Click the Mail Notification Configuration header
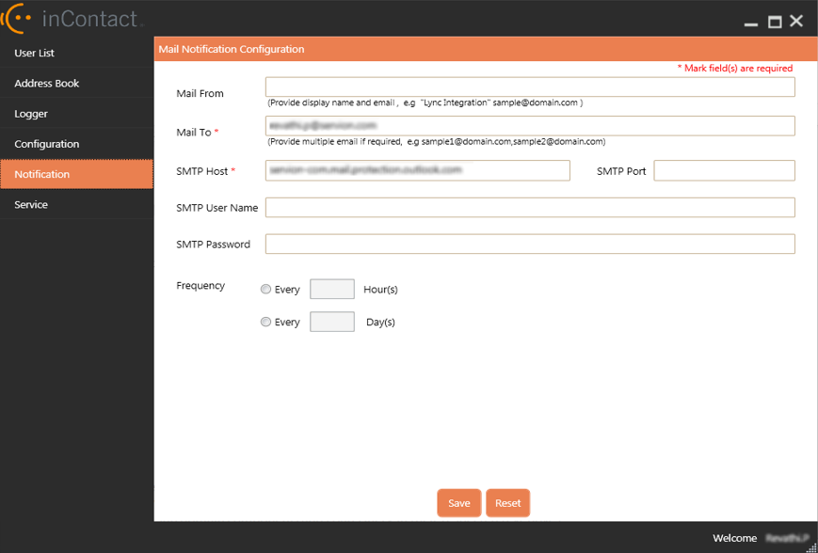 pos(232,49)
